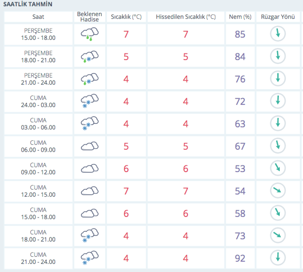This screenshot has width=303, height=272.
Task: Click the SAATLİK TAHMİN heading
Action: tap(28, 4)
